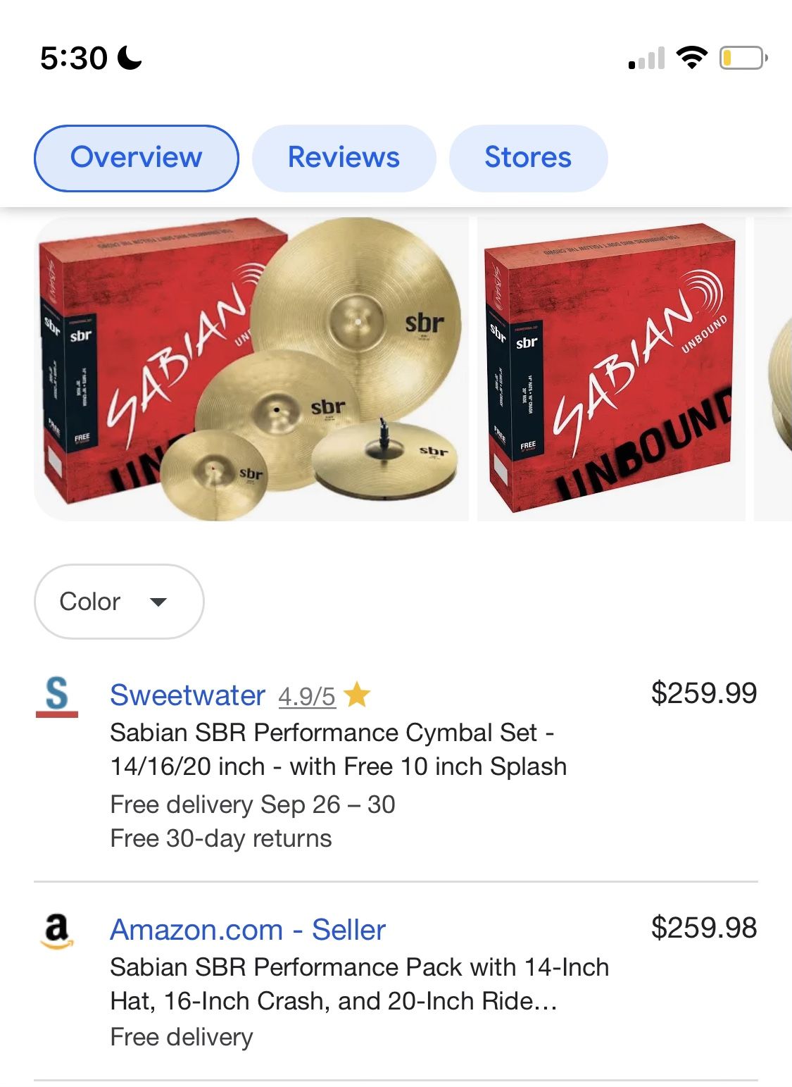Open the Sabian Unbound box image
This screenshot has height=1087, width=792.
tap(611, 369)
